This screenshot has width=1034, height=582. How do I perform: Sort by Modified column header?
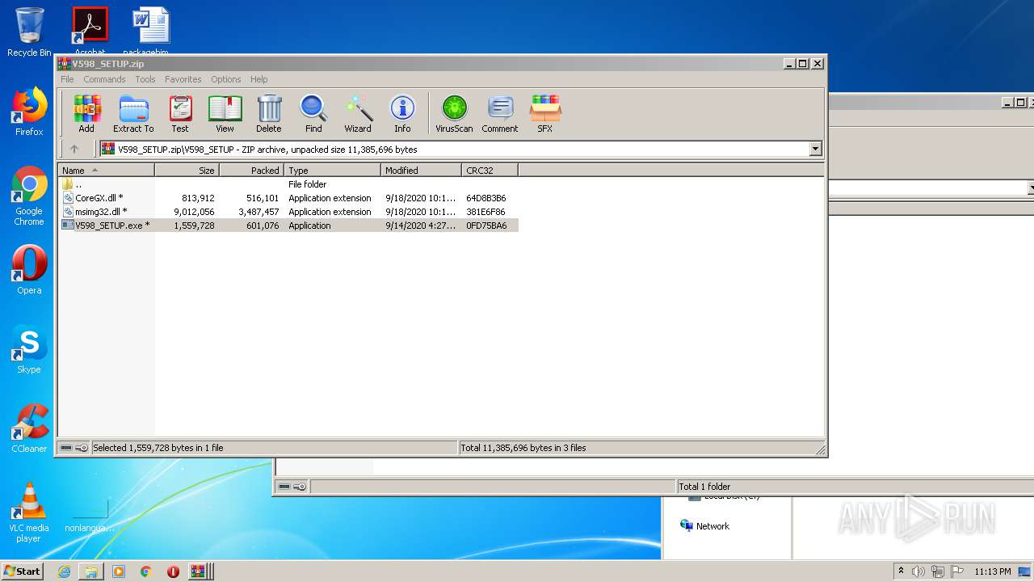click(x=421, y=171)
